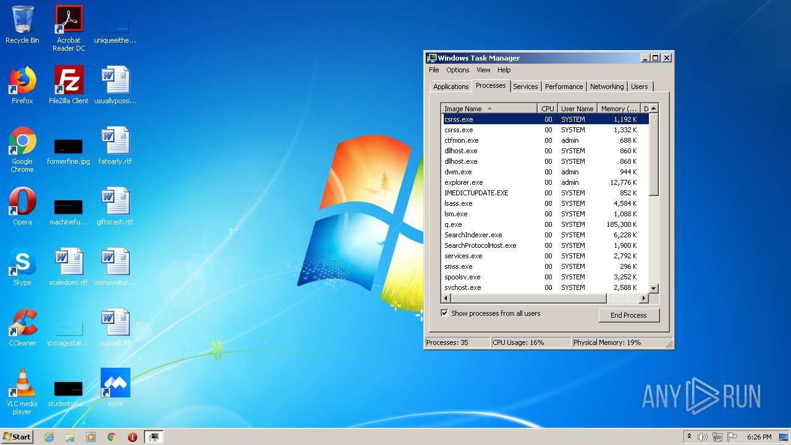The image size is (791, 445).
Task: Click Task Manager taskbar button
Action: [154, 437]
